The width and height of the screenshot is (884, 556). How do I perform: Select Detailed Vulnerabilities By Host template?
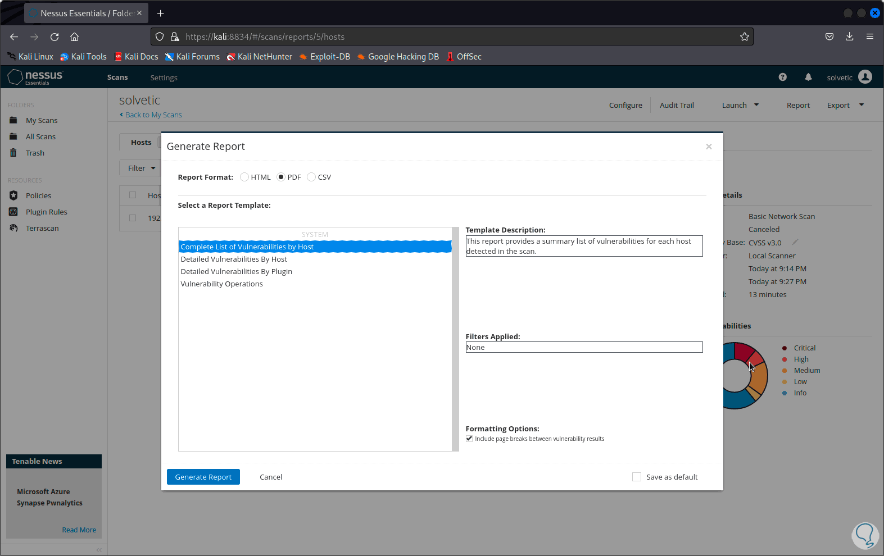[x=315, y=259]
